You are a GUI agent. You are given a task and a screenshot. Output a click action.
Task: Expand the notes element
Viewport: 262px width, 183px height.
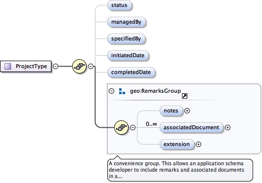(187, 110)
